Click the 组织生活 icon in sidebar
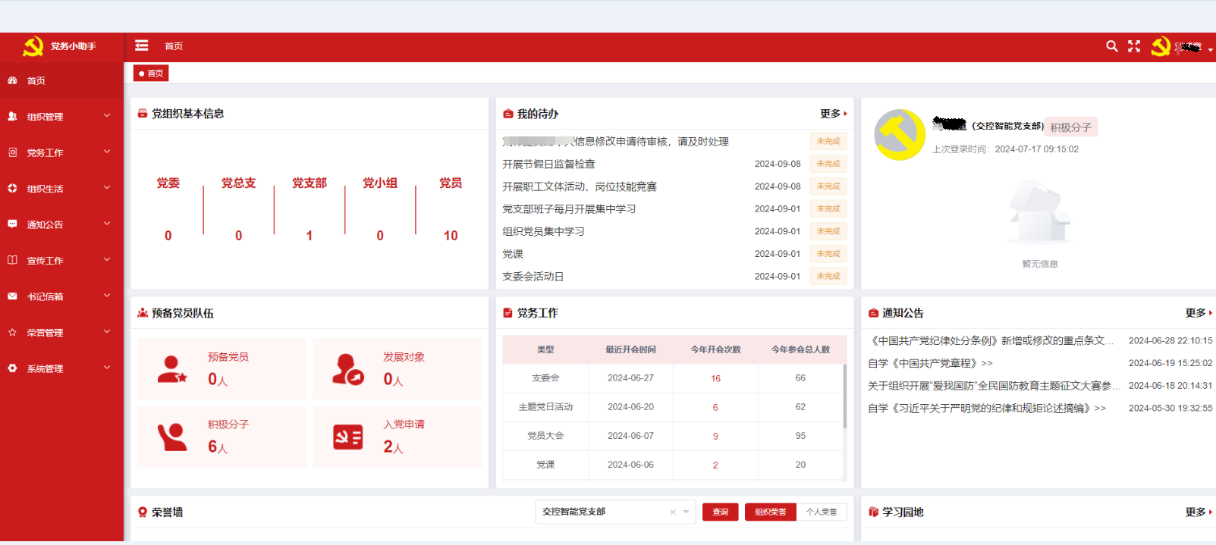 (12, 188)
